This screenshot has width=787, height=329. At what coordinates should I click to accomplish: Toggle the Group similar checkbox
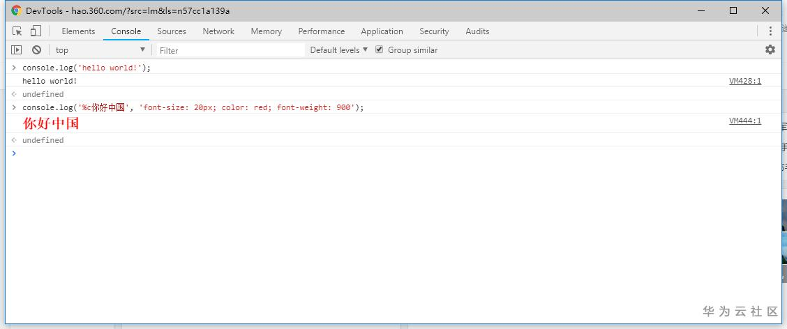(x=380, y=50)
